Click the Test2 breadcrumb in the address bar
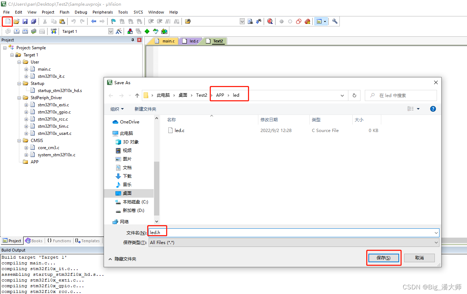 click(x=202, y=95)
